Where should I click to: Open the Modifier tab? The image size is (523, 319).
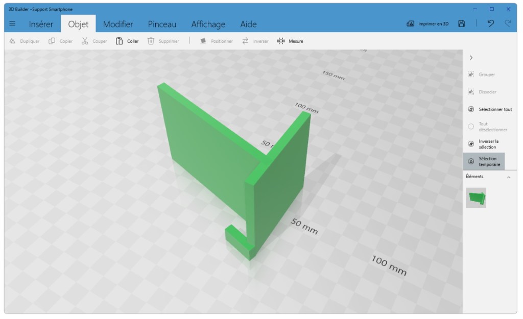tap(118, 24)
